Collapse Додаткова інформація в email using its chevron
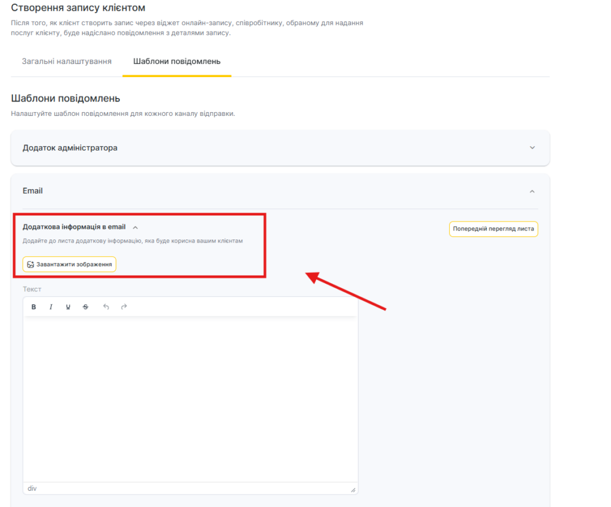 135,228
